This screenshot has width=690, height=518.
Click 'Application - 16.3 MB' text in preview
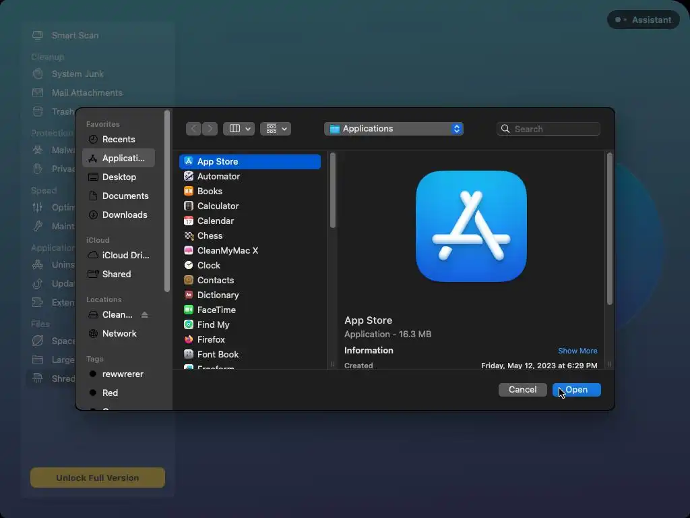click(387, 335)
